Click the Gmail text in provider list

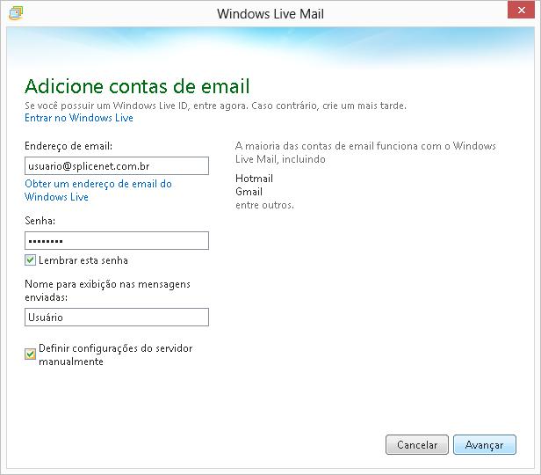(249, 192)
